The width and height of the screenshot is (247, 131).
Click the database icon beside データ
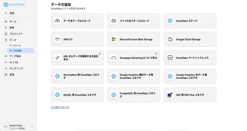tap(6, 40)
